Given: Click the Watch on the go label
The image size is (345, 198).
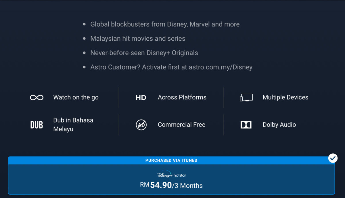Looking at the screenshot, I should [76, 97].
